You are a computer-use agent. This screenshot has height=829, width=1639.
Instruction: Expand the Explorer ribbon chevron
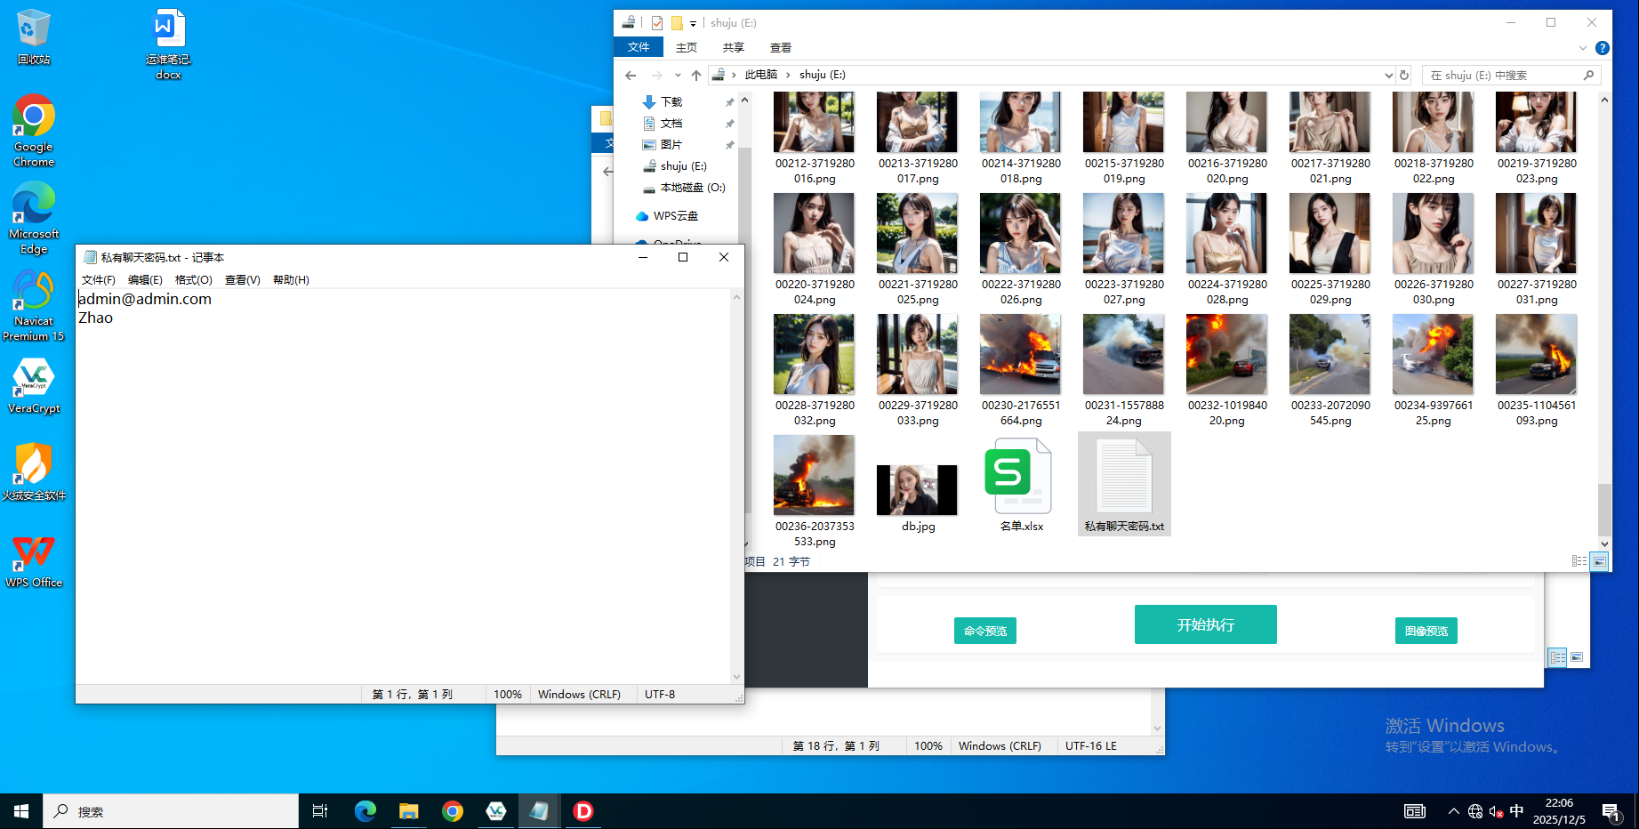click(1582, 48)
